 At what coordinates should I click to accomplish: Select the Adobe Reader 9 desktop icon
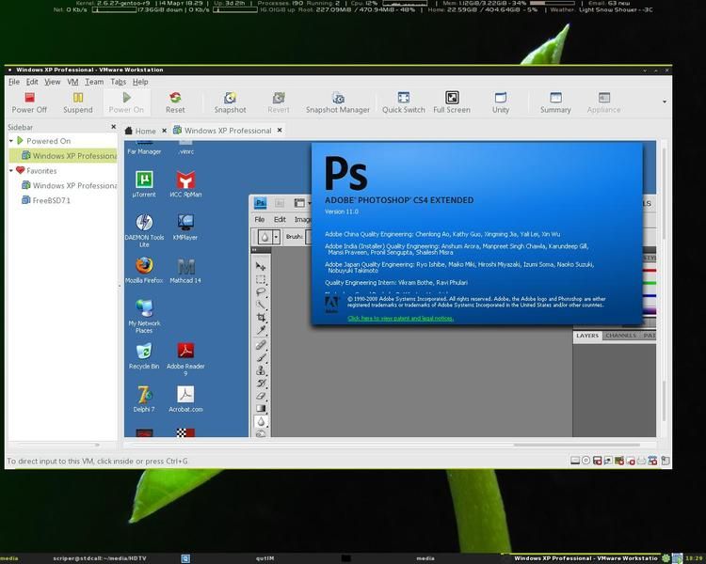(185, 359)
